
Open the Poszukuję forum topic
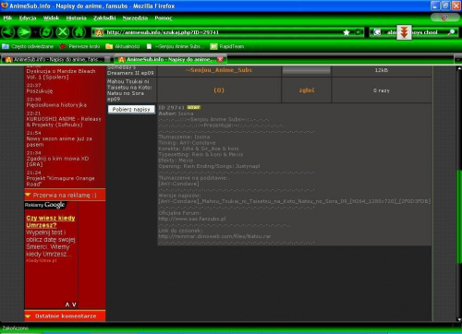[x=40, y=91]
